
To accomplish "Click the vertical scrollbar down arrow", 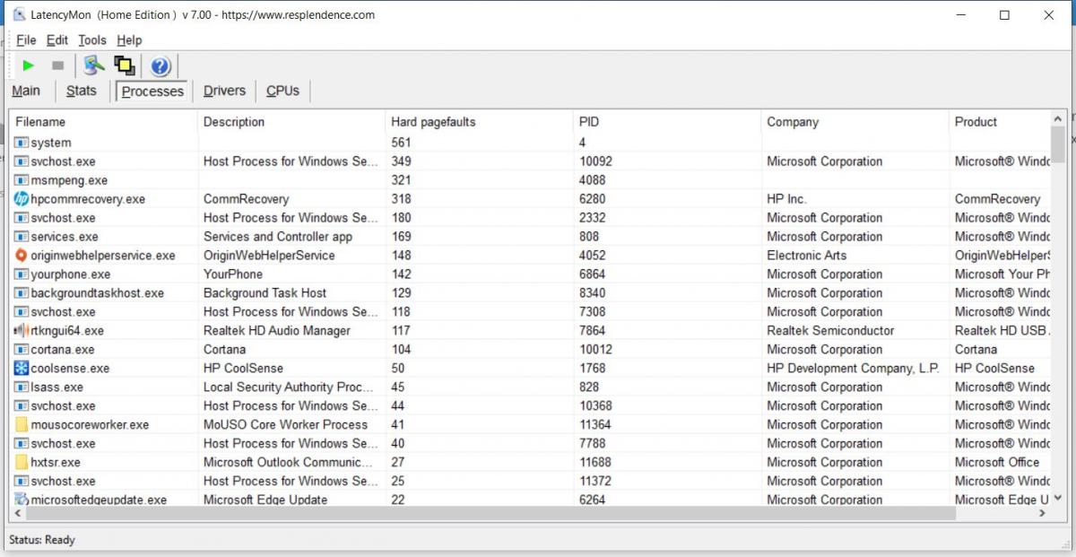I will [1058, 498].
